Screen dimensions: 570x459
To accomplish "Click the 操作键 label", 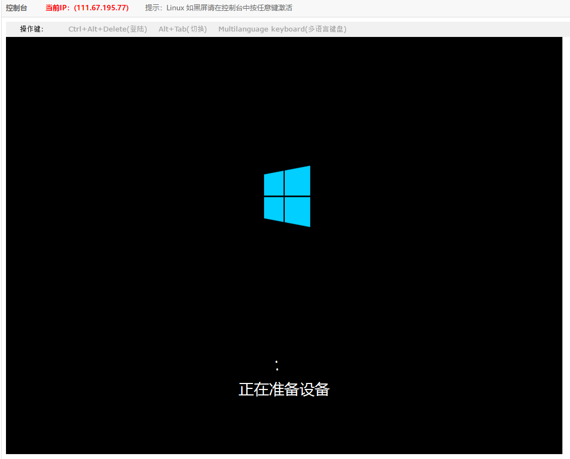I will (x=32, y=29).
